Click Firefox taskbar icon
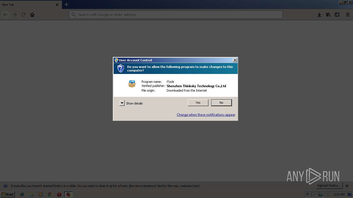 click(x=68, y=194)
